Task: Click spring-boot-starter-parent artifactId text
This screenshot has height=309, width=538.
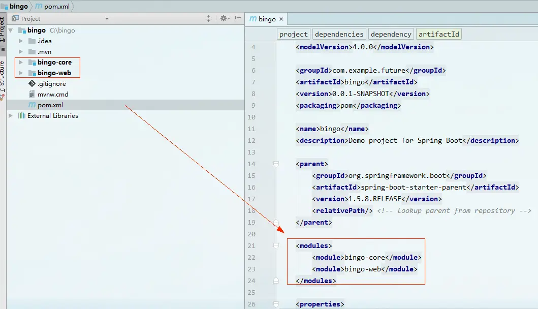Action: tap(414, 187)
